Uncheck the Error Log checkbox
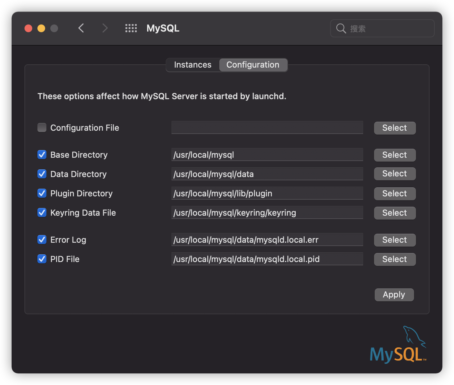This screenshot has width=454, height=385. (42, 239)
